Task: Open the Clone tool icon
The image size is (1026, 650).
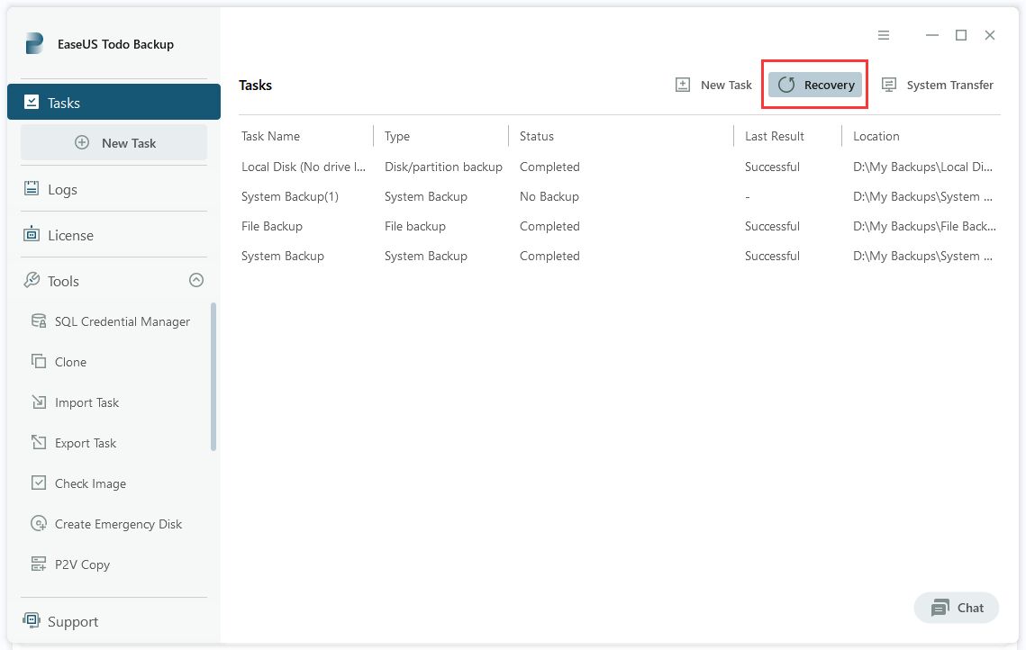Action: [x=39, y=362]
